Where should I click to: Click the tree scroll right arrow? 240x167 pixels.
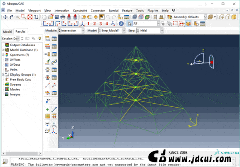click(x=40, y=153)
